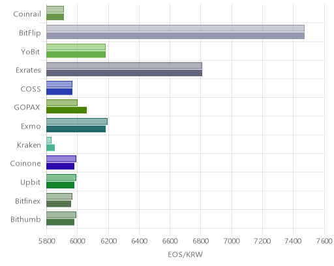Click the long BitFlip dark bar

pyautogui.click(x=175, y=36)
